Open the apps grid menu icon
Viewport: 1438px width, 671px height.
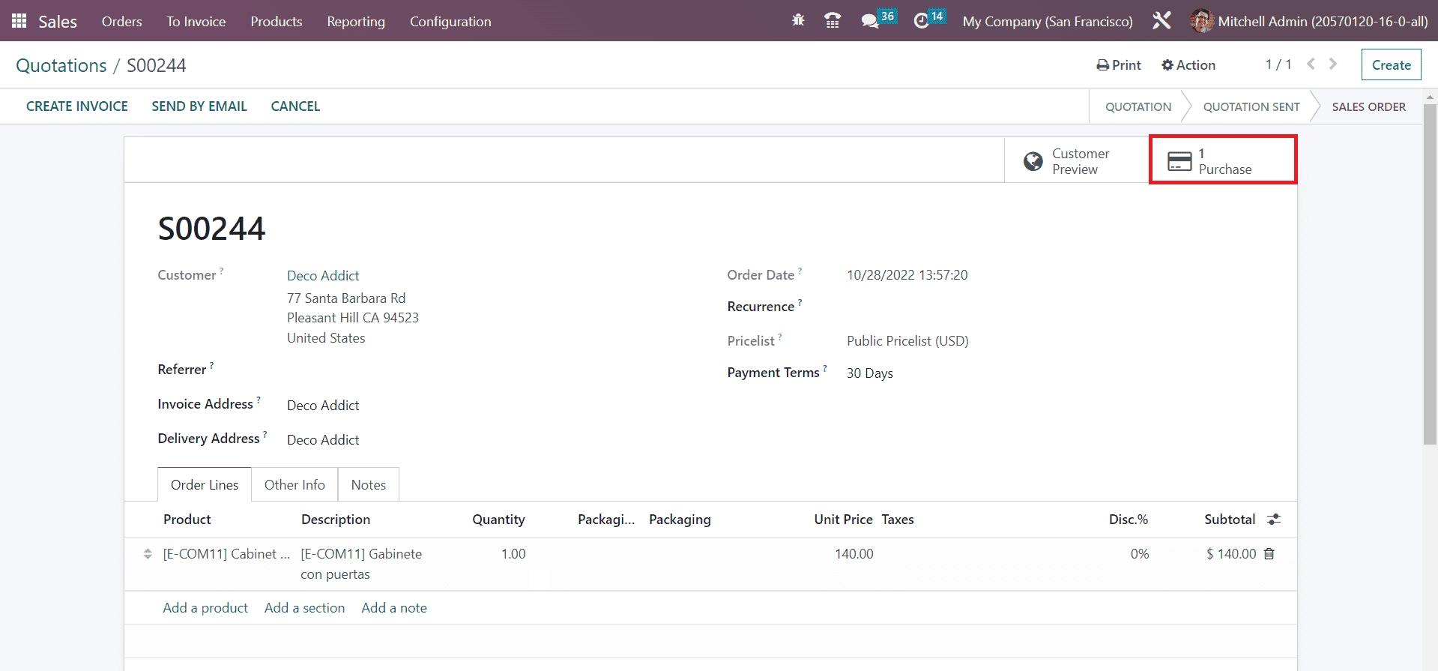(x=19, y=21)
